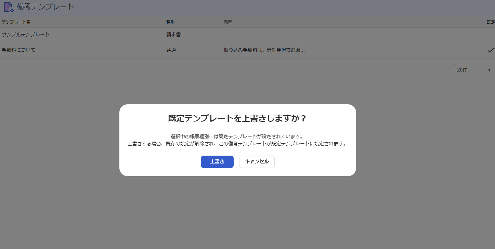
Task: Click the message line 選択中の帳票種別には
Action: (x=237, y=136)
